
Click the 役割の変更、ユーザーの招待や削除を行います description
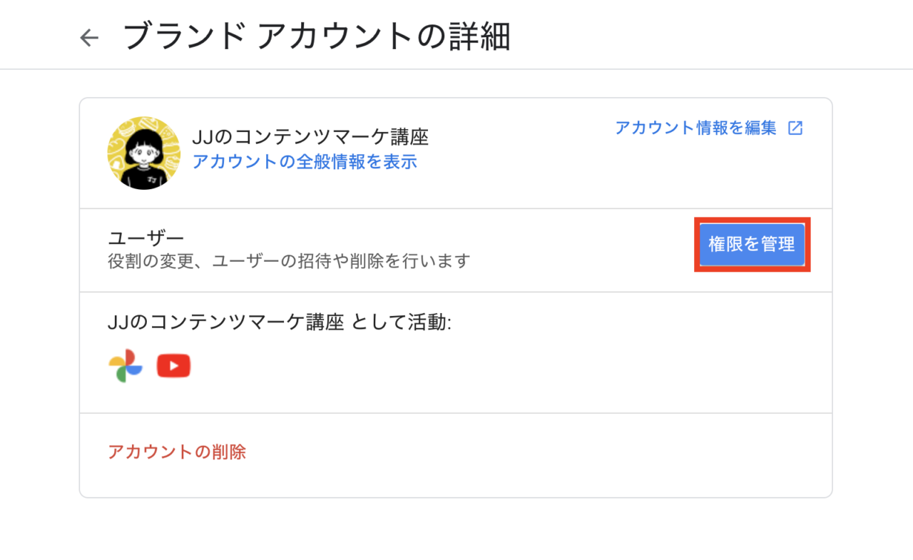click(x=289, y=261)
